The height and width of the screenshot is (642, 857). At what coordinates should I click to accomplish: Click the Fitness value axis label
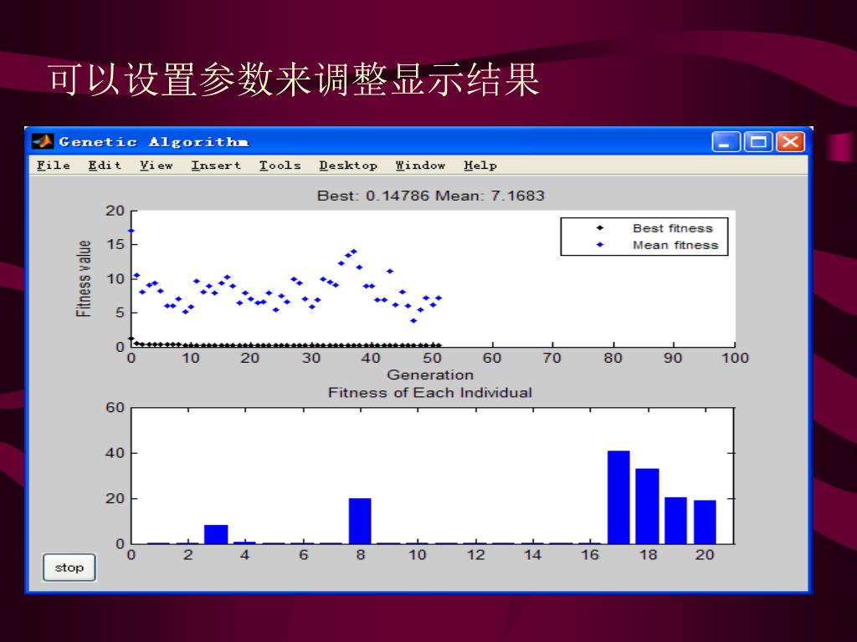(83, 278)
